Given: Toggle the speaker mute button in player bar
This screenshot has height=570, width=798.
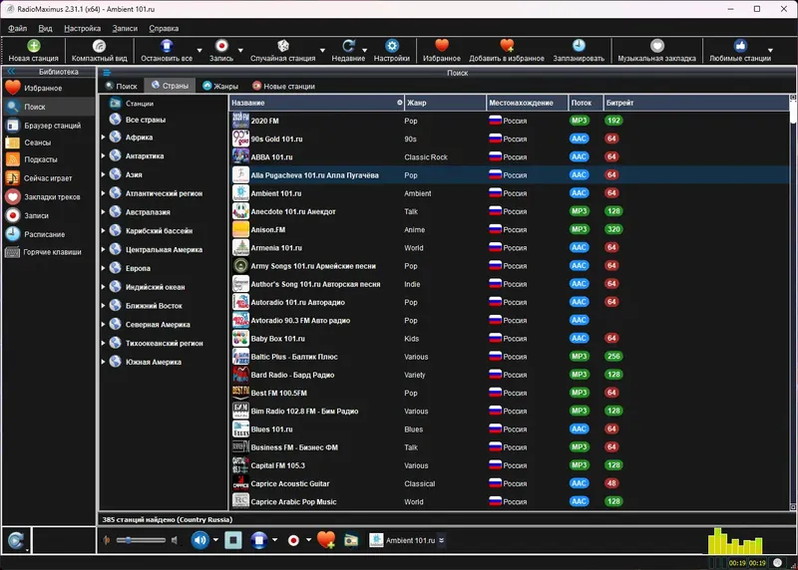Looking at the screenshot, I should [x=200, y=540].
